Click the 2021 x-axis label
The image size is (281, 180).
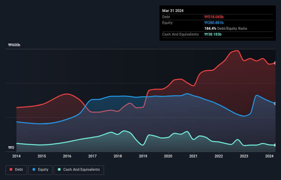pos(193,156)
